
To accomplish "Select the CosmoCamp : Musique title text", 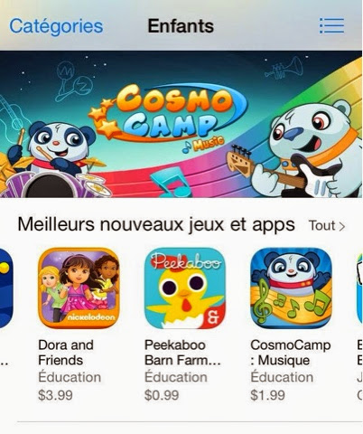I will (291, 353).
